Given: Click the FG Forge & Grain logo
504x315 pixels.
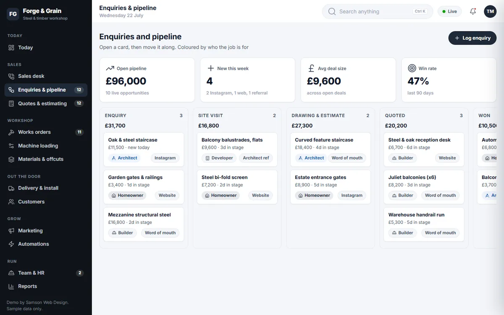Looking at the screenshot, I should click(x=13, y=14).
